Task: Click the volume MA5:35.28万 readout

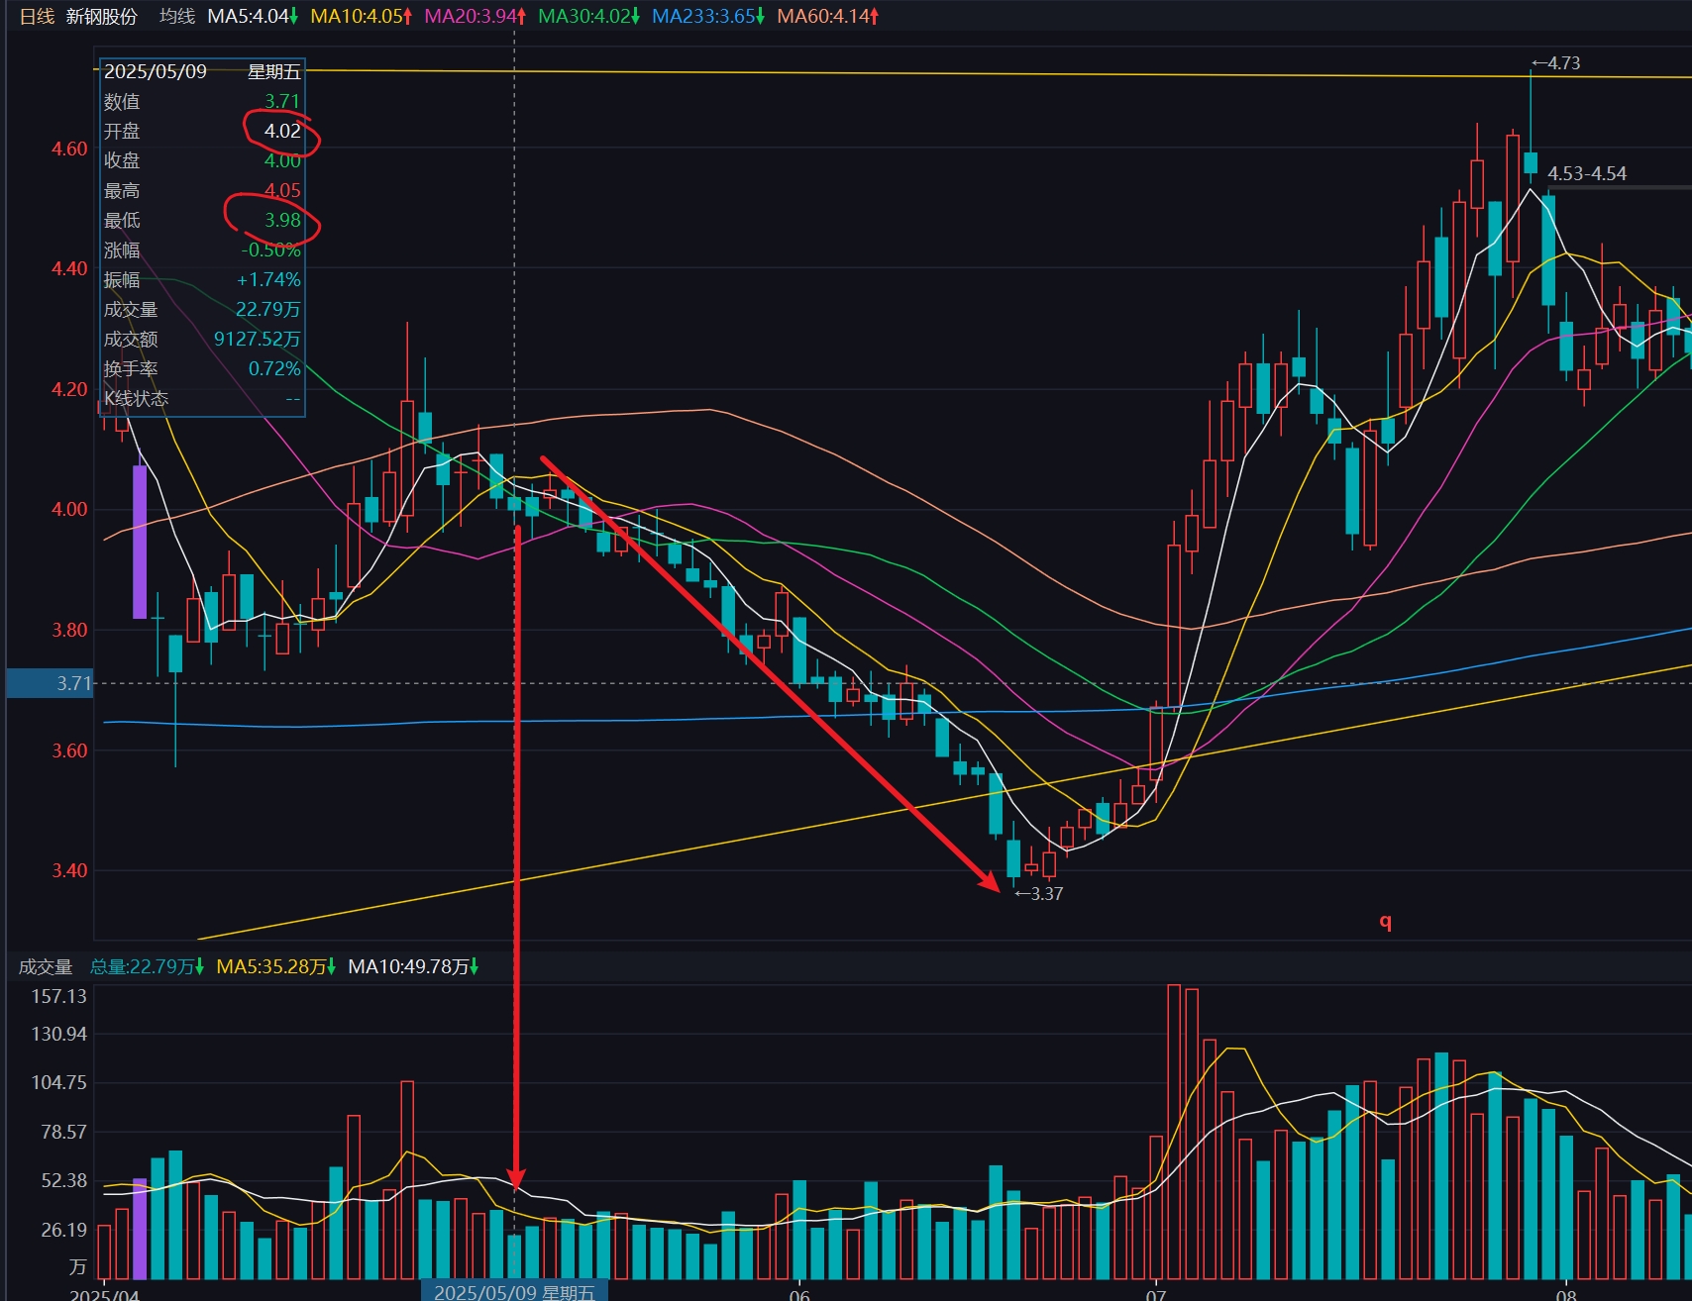Action: tap(276, 966)
